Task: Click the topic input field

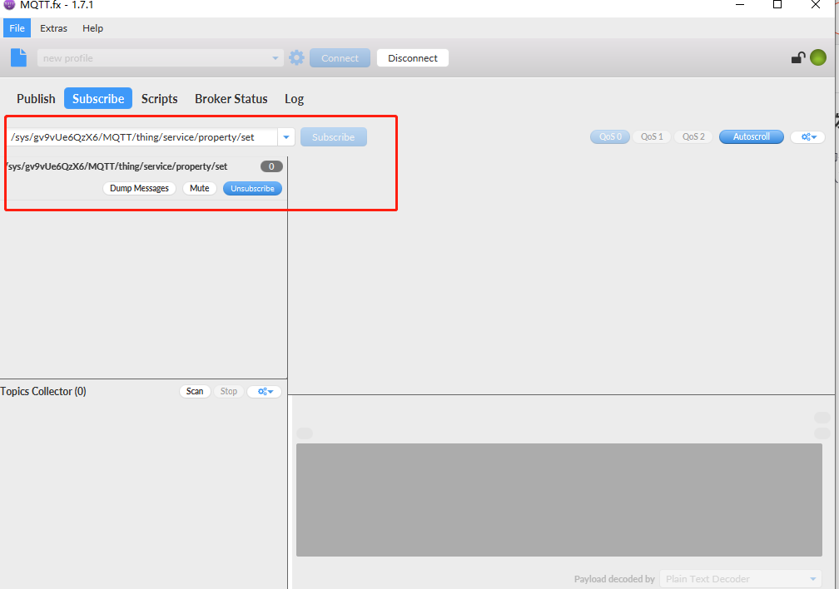Action: pos(142,137)
